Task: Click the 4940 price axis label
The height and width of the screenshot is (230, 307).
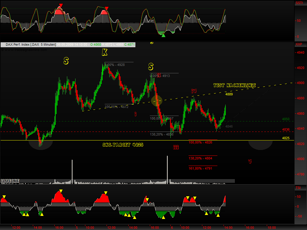Action: 301,52
